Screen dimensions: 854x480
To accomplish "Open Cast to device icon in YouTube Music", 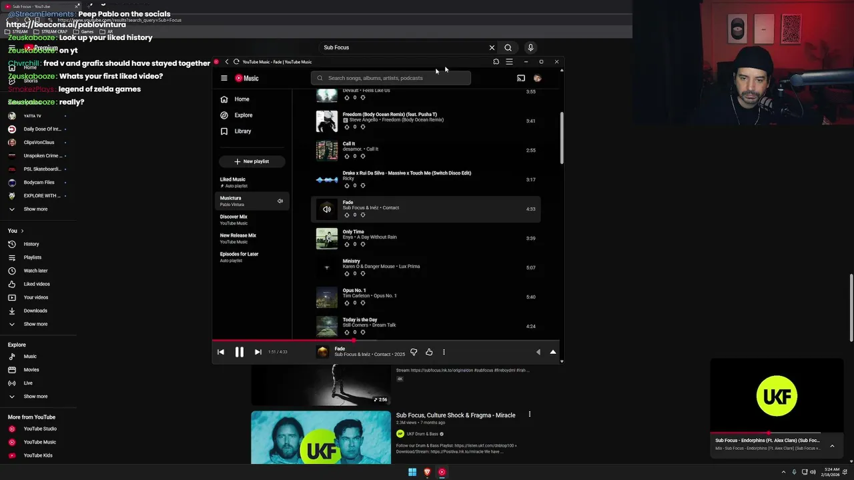I will point(521,78).
